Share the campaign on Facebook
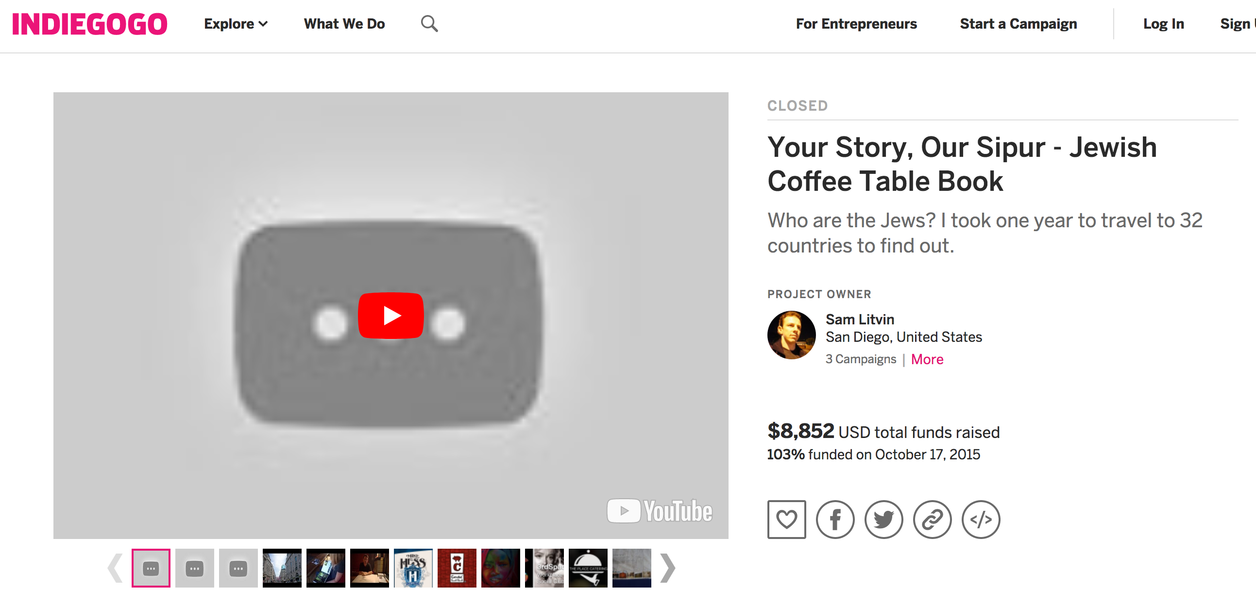 click(835, 519)
